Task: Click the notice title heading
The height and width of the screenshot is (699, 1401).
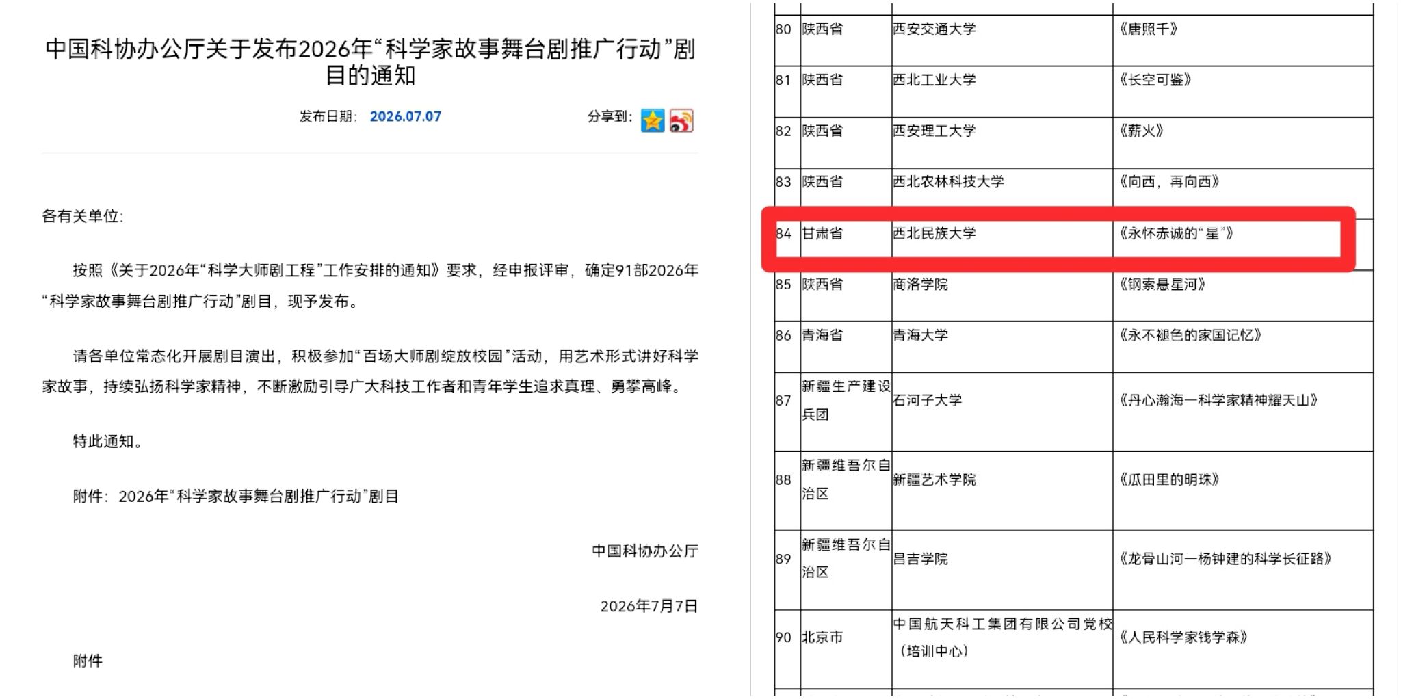Action: [x=370, y=62]
